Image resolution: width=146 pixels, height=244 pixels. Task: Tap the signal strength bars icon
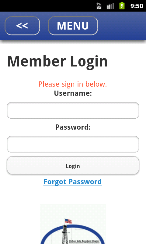110,6
